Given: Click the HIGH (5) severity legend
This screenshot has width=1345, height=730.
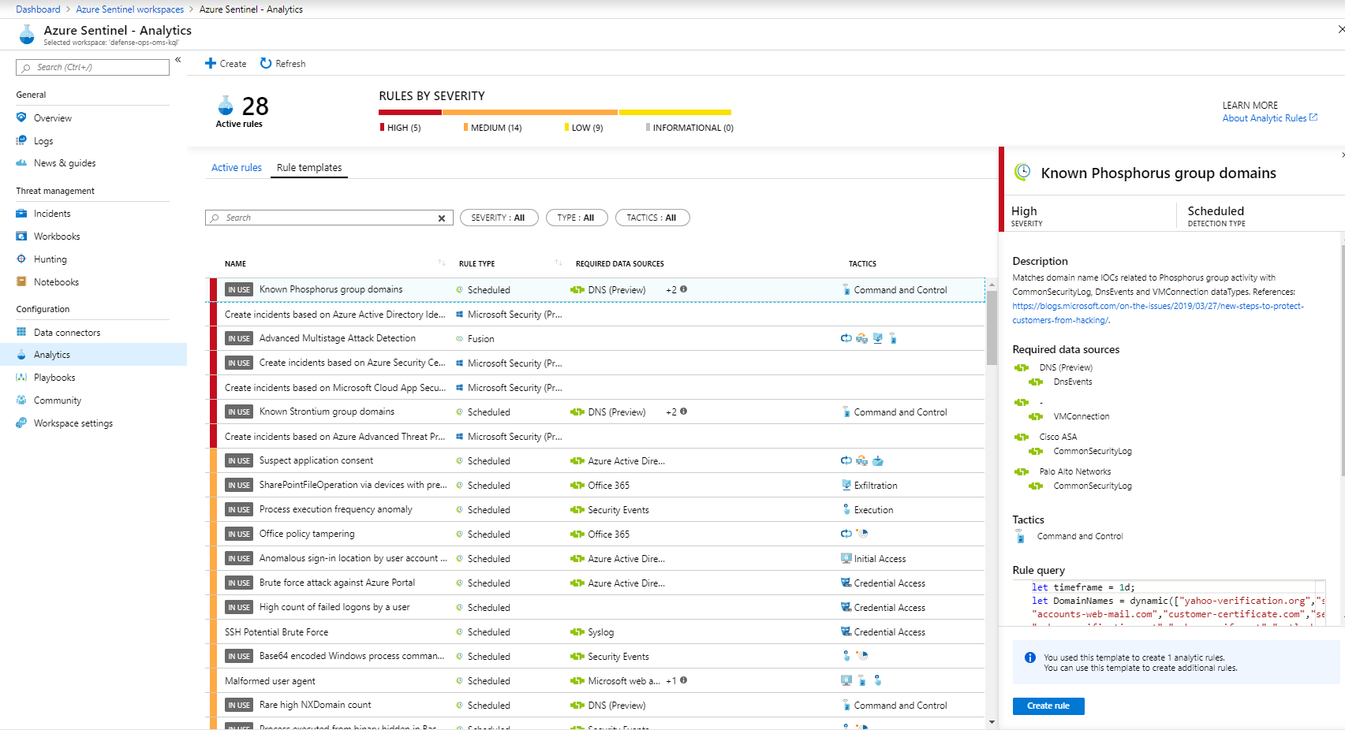Looking at the screenshot, I should (x=401, y=128).
